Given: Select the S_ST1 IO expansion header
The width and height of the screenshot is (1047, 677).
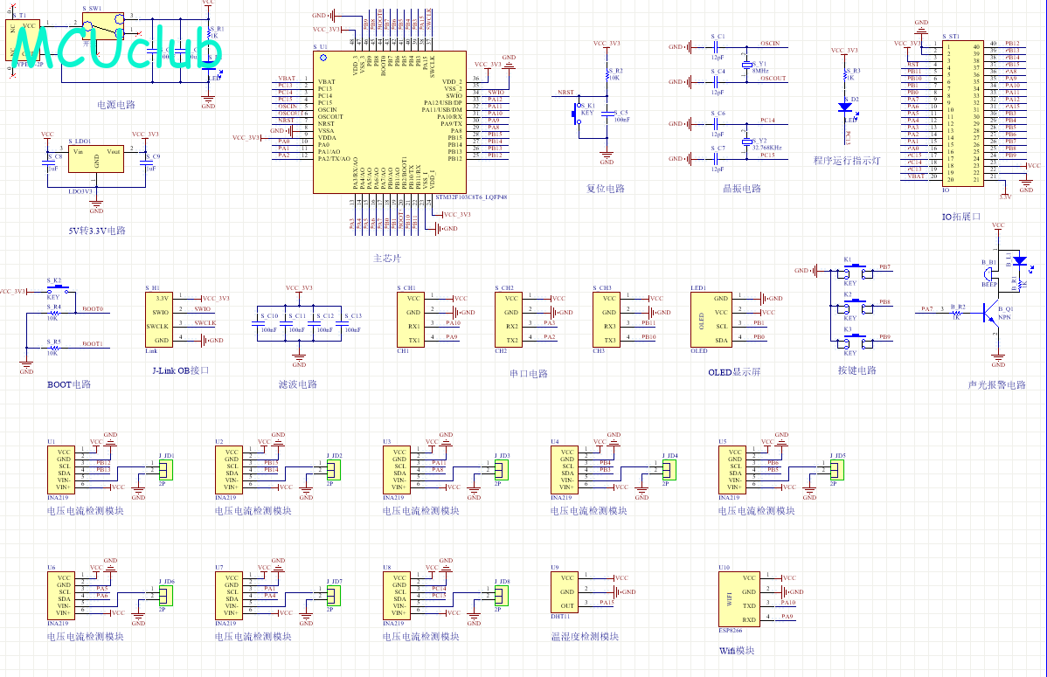Looking at the screenshot, I should click(962, 113).
